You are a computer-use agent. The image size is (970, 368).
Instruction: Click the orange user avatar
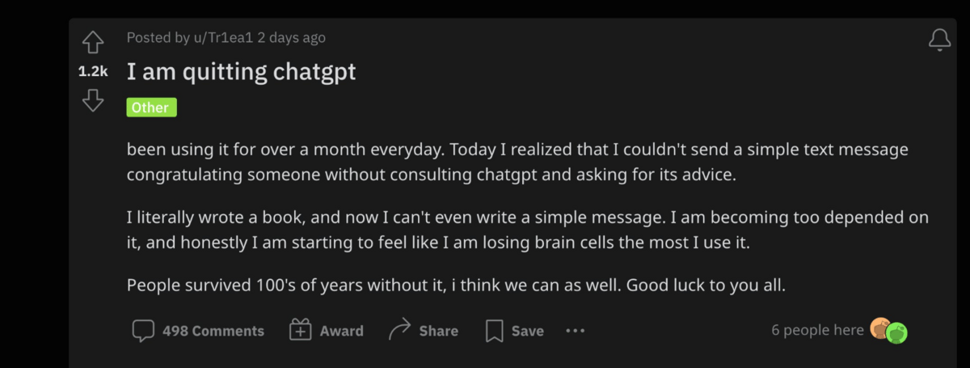[x=880, y=328]
